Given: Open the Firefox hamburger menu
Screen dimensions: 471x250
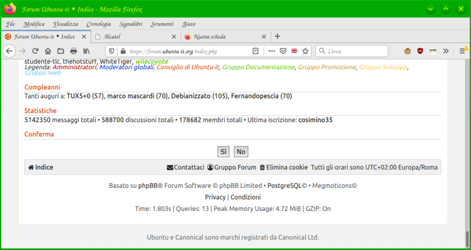Looking at the screenshot, I should (463, 51).
